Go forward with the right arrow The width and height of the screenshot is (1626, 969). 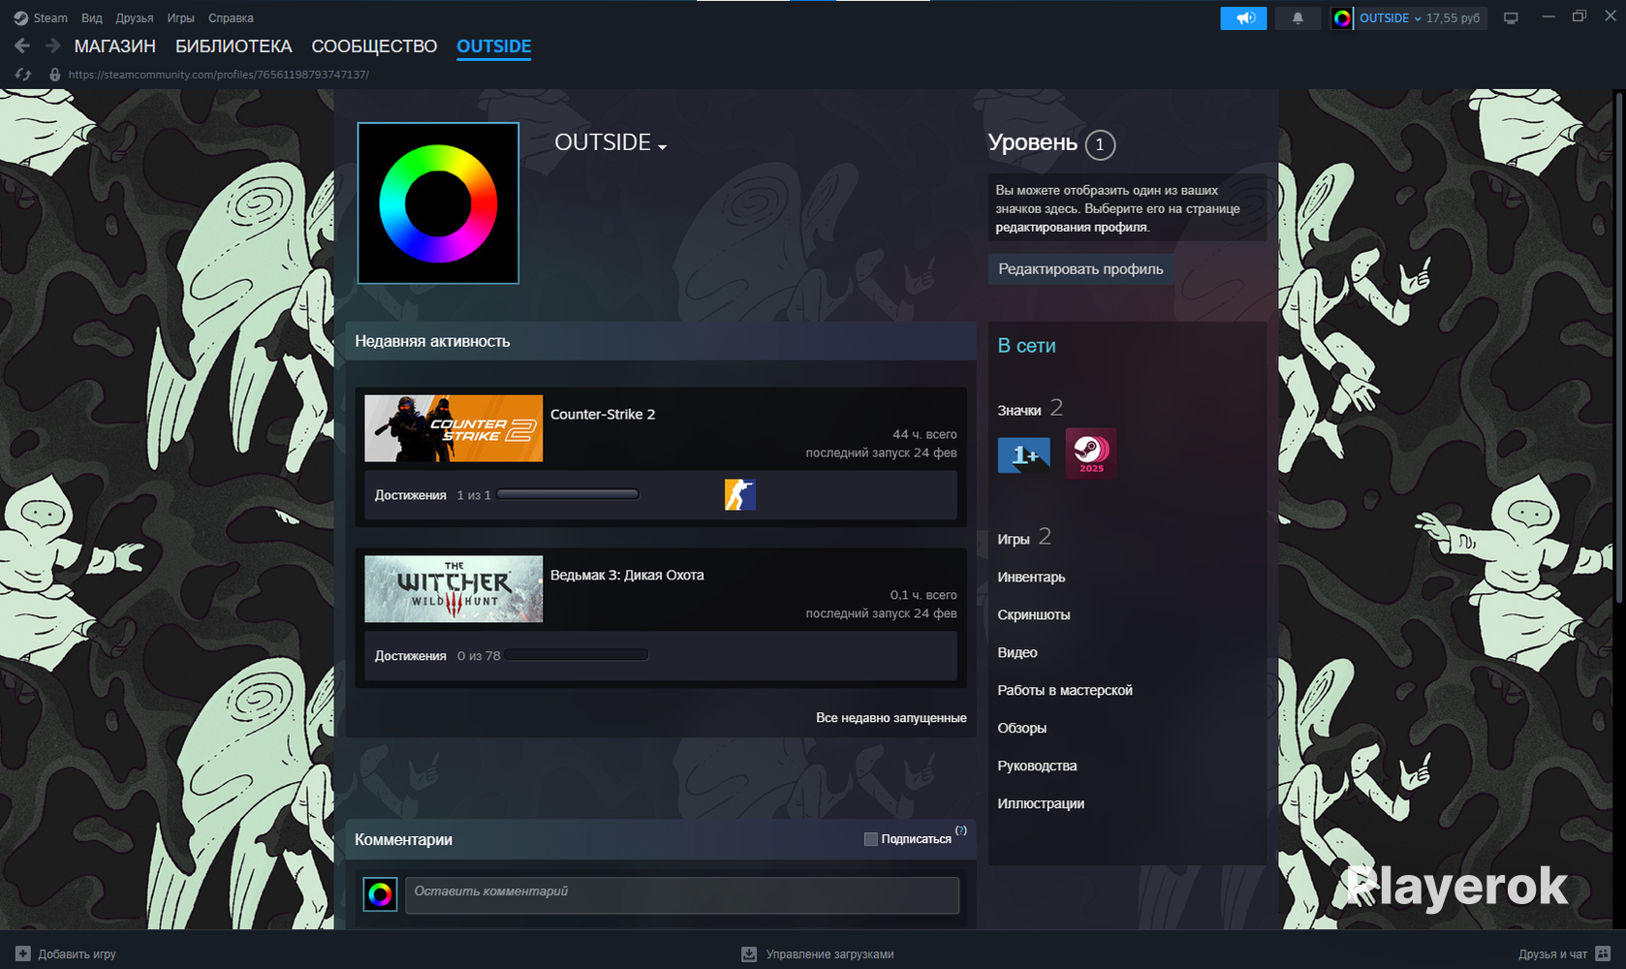pyautogui.click(x=52, y=46)
